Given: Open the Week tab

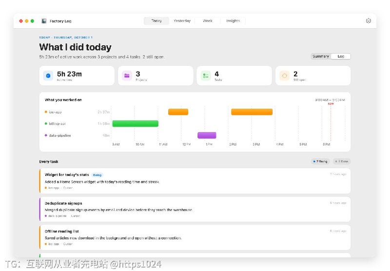Looking at the screenshot, I should click(x=208, y=21).
